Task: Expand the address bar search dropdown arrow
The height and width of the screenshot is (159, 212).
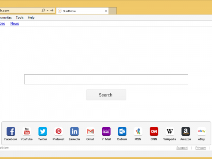Action: point(47,11)
